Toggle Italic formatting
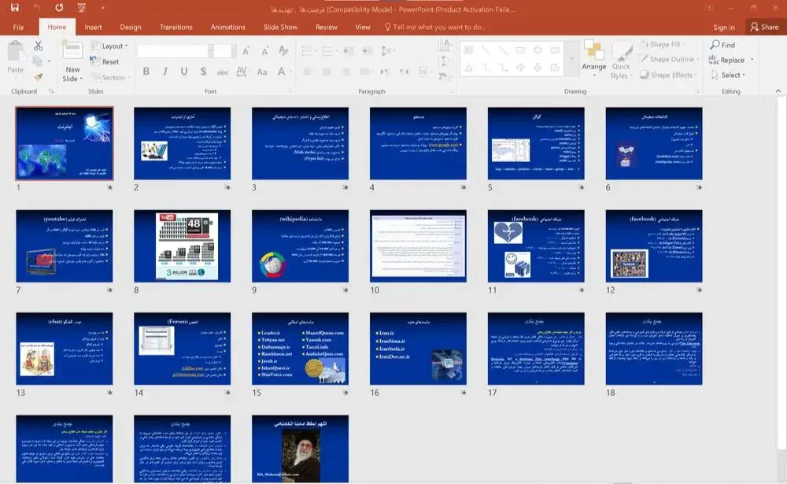787x484 pixels. tap(164, 72)
